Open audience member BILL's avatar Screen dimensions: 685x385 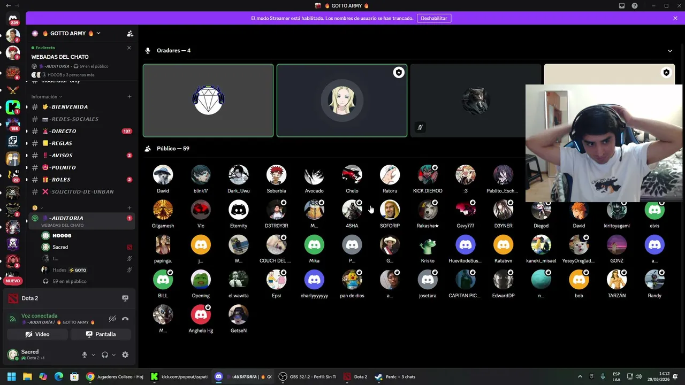click(x=163, y=280)
